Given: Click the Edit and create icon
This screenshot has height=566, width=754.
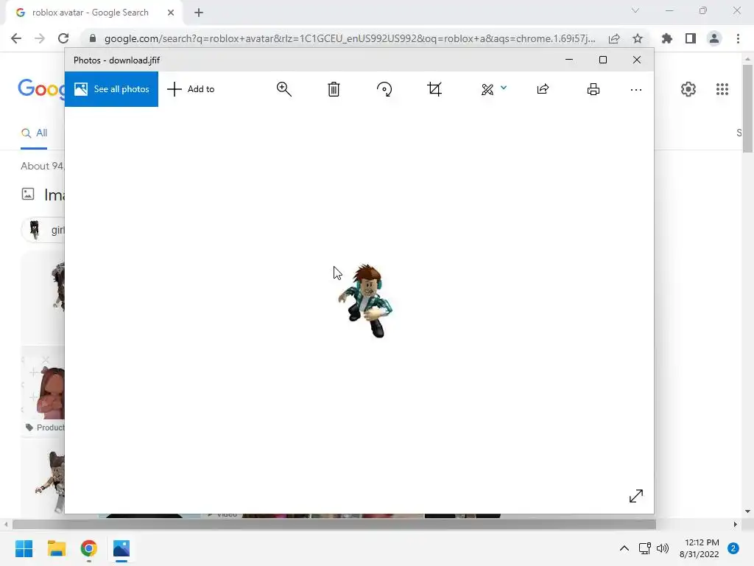Looking at the screenshot, I should pos(487,89).
